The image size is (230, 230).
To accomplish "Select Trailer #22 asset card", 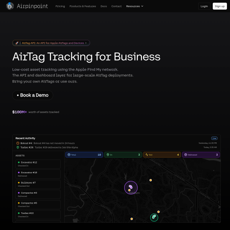I will (38, 215).
